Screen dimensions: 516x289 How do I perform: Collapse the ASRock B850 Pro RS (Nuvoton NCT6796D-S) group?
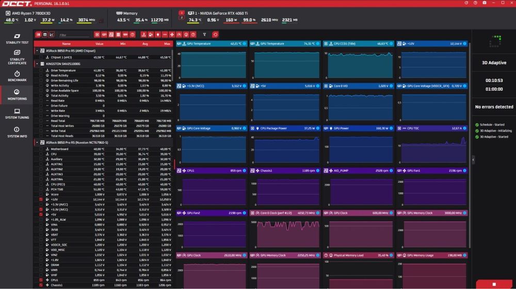pyautogui.click(x=37, y=142)
